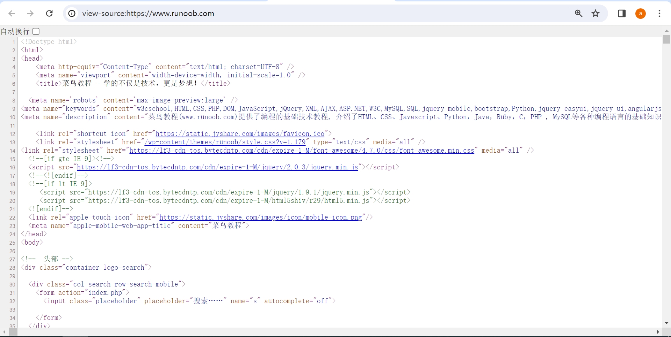
Task: Click the vertical scrollbar up arrow
Action: point(666,31)
